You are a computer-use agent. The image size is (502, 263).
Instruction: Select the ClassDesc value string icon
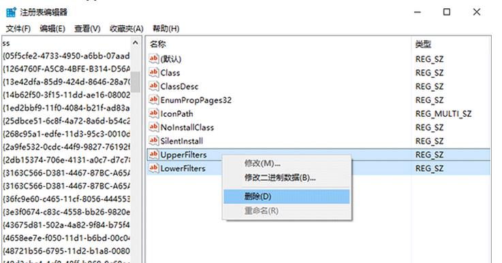coord(154,86)
